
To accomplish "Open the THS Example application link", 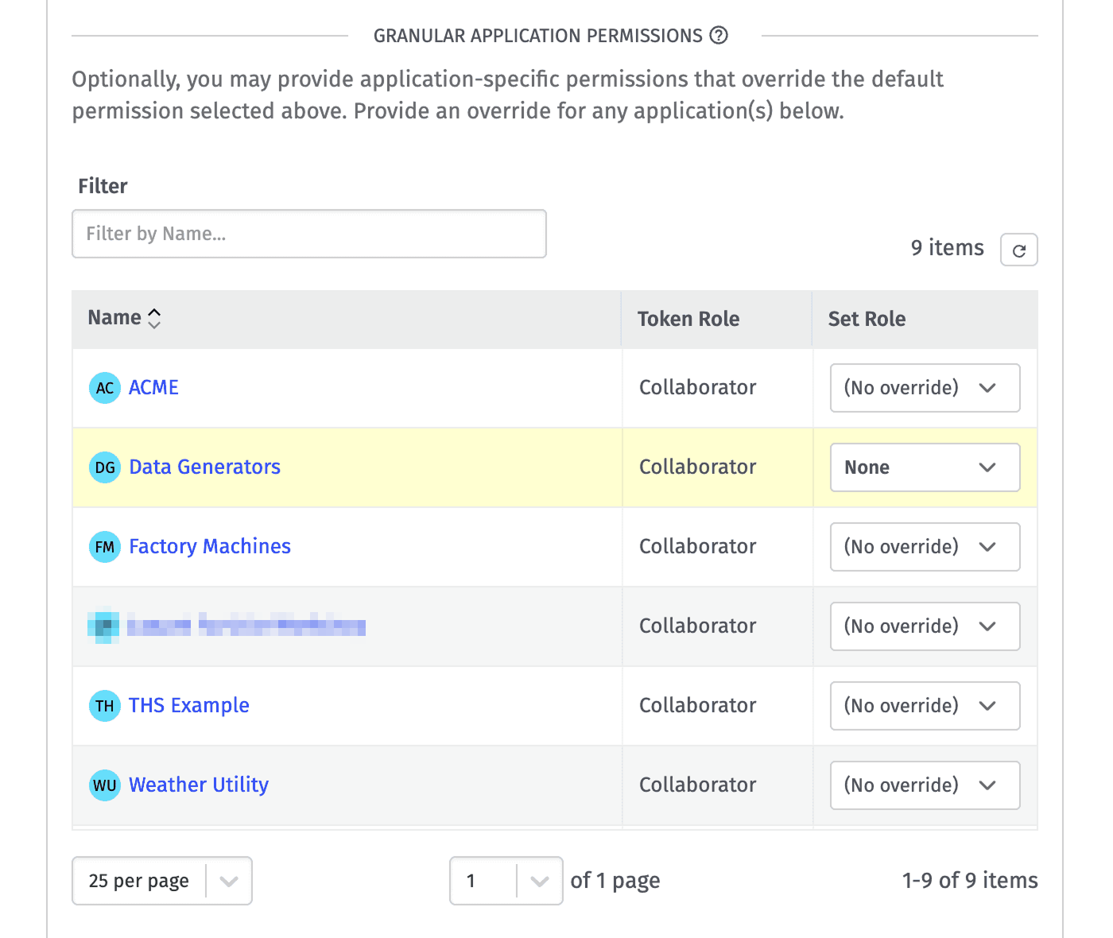I will (x=189, y=705).
